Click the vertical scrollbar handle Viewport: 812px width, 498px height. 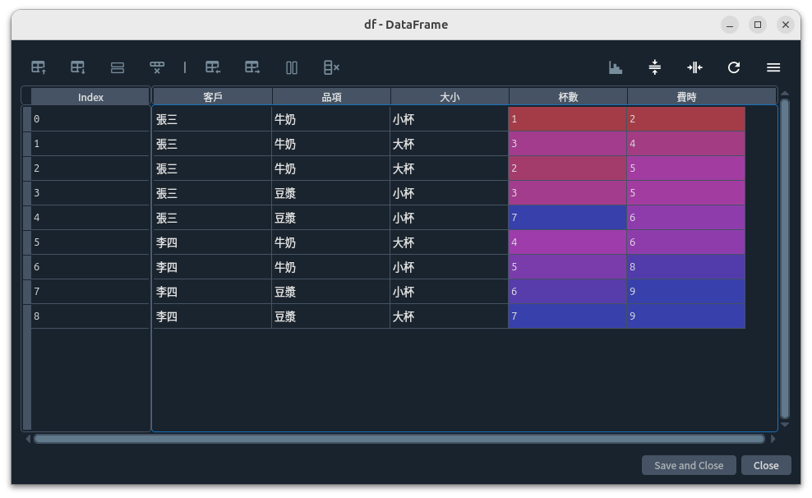point(785,258)
